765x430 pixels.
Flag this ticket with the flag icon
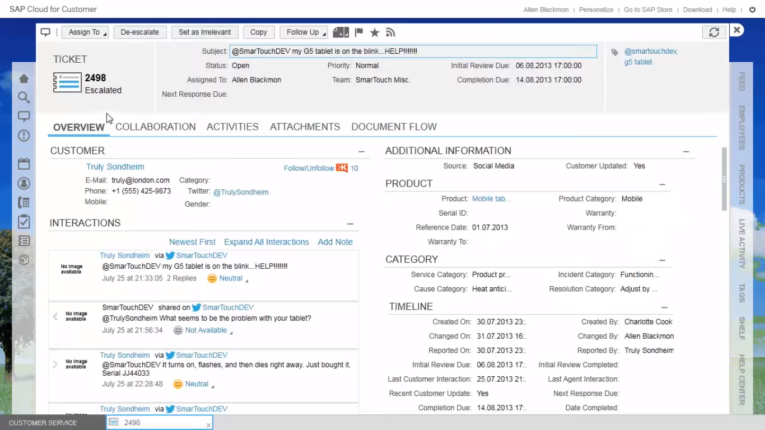(x=359, y=32)
